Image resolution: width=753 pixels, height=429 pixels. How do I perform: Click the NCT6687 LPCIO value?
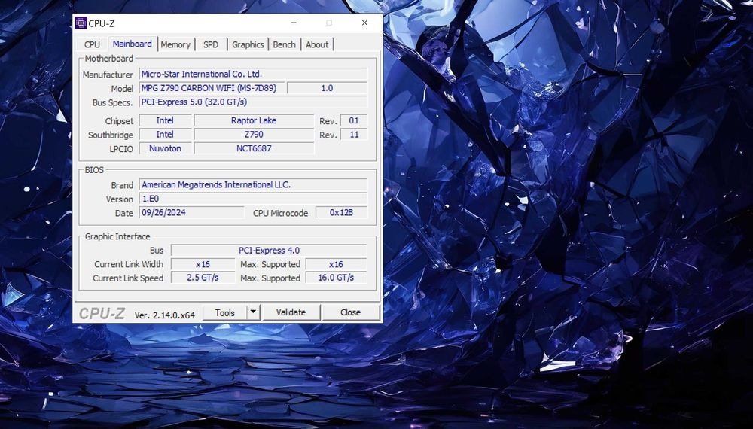click(254, 148)
